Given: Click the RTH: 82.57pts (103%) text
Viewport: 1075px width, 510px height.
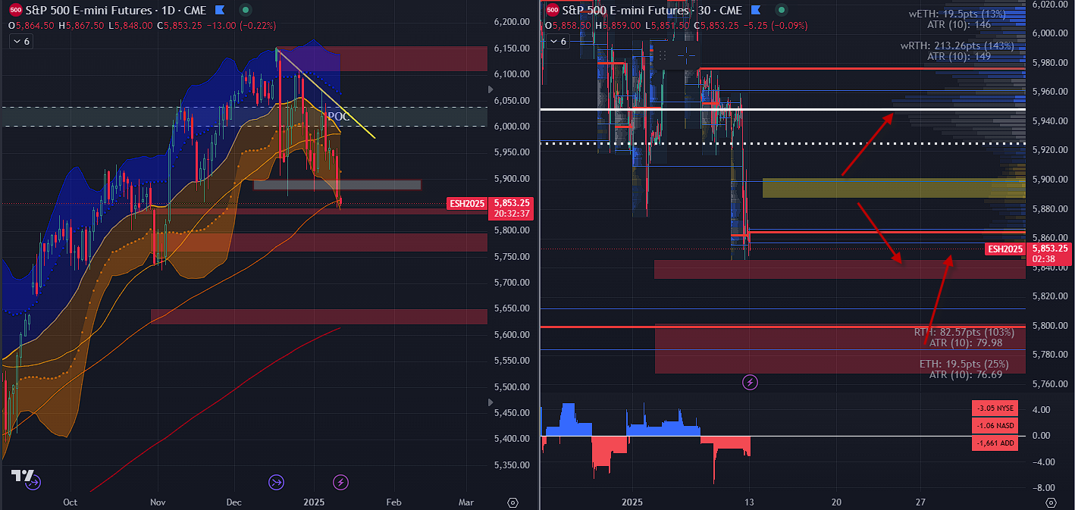Looking at the screenshot, I should 964,333.
